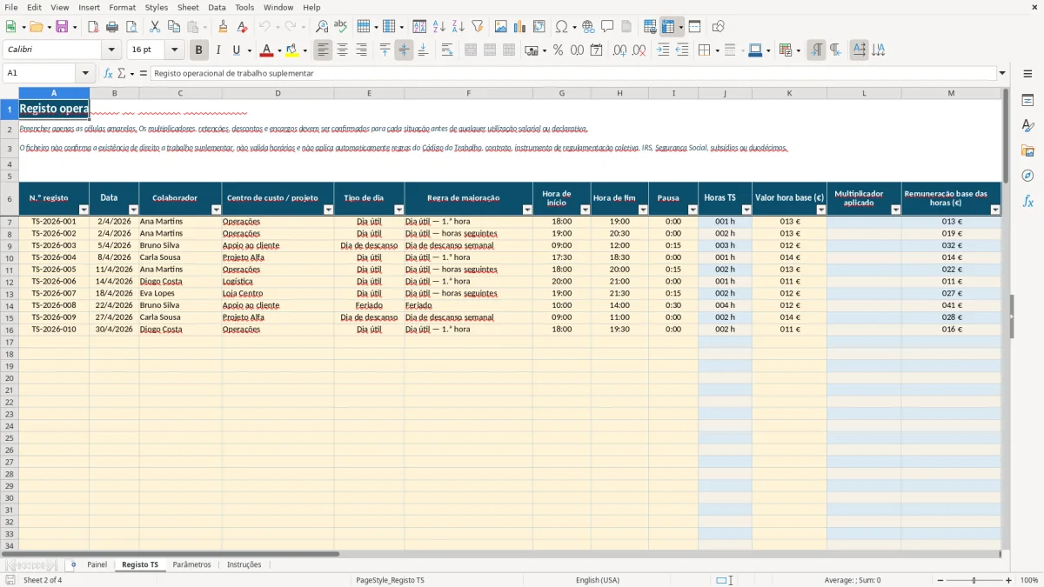The image size is (1044, 587).
Task: Open the Format menu
Action: (123, 7)
